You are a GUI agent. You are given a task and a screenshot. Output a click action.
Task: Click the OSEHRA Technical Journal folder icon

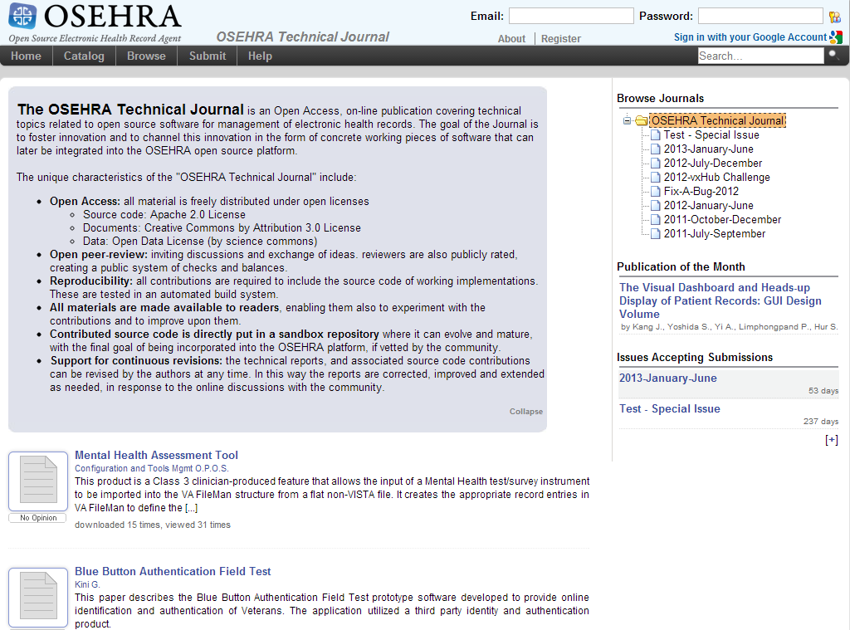point(641,121)
